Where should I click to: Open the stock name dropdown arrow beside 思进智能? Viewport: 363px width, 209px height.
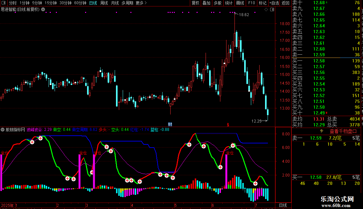43,10
